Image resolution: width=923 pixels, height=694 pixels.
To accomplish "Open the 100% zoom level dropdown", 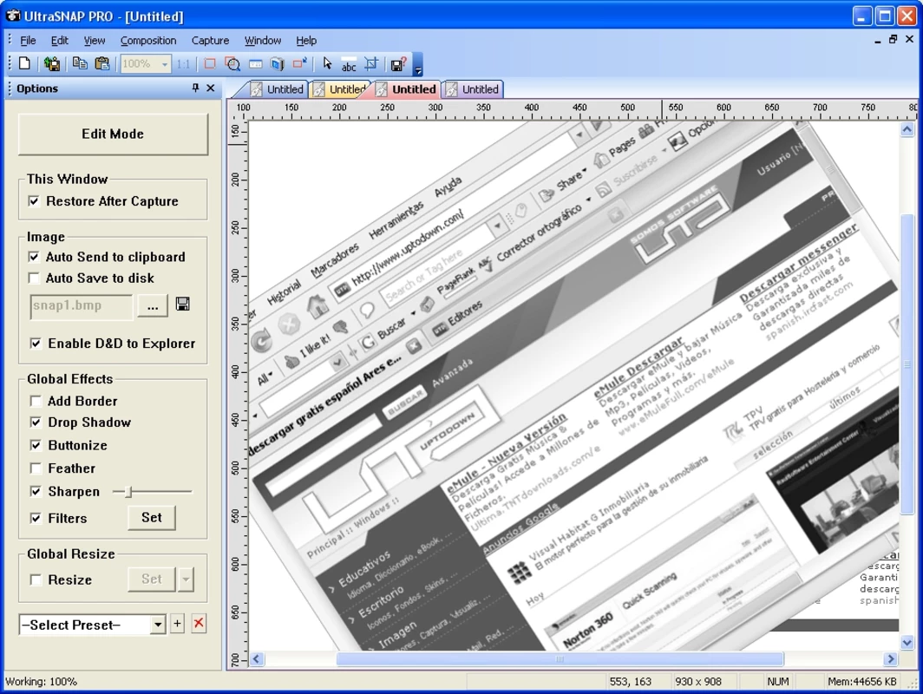I will point(164,64).
